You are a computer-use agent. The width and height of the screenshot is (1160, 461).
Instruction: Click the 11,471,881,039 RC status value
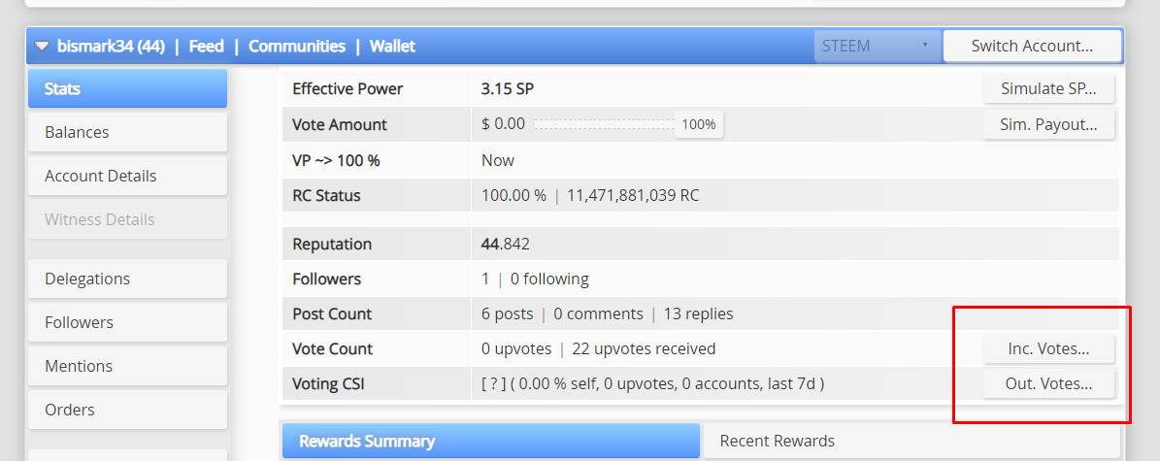[x=633, y=196]
